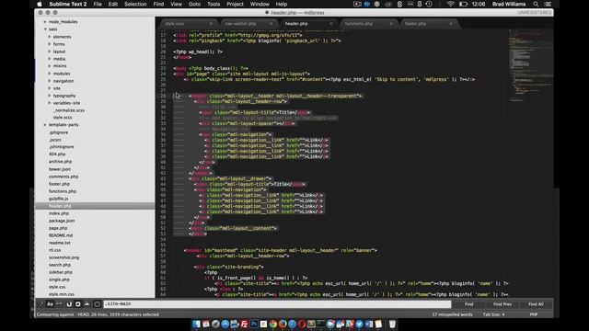Open package.json in the sidebar

pos(62,221)
